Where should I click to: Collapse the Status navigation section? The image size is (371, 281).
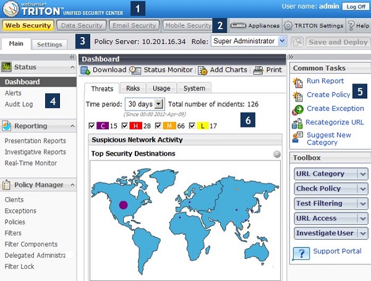coord(72,67)
